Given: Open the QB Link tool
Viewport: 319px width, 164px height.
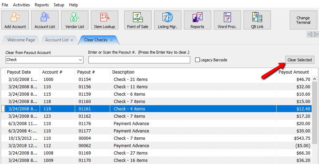Looking at the screenshot, I should click(x=257, y=20).
